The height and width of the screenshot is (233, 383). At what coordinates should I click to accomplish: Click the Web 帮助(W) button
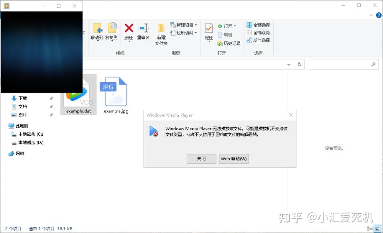click(234, 158)
